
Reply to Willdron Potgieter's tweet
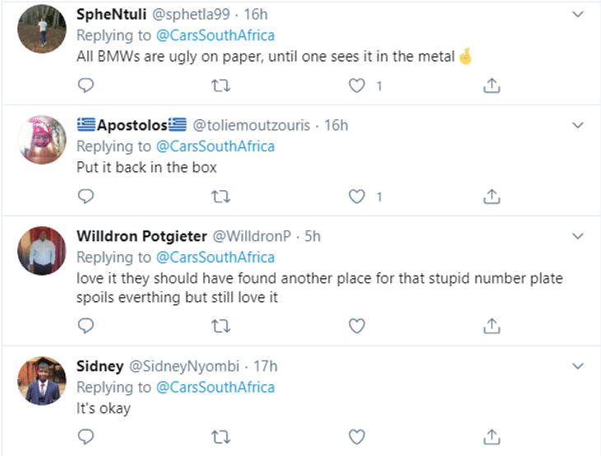86,326
